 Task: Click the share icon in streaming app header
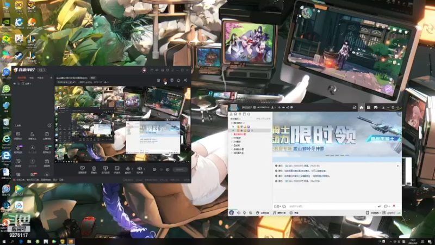click(x=185, y=80)
